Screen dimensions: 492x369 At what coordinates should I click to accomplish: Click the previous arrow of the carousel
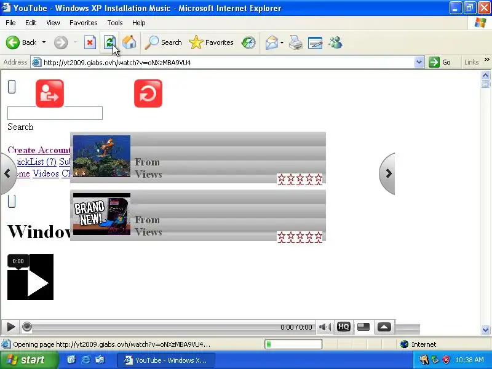[x=7, y=173]
